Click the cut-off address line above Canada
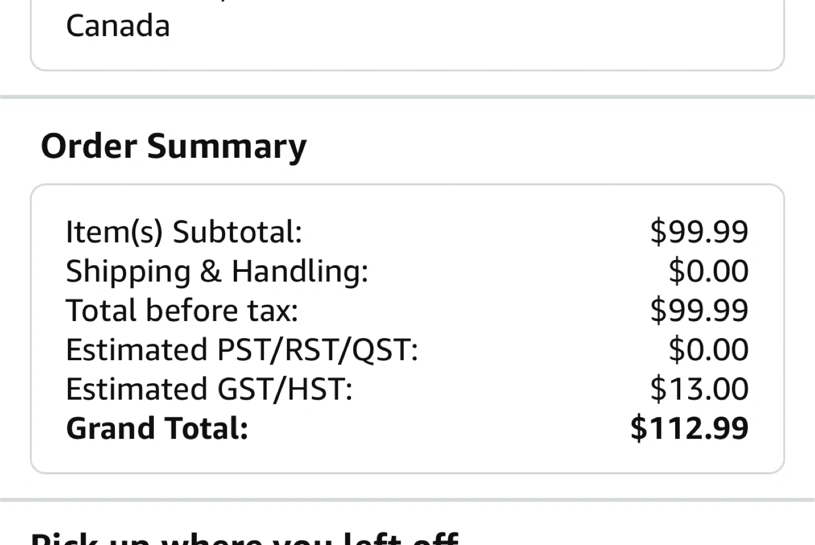 170,2
